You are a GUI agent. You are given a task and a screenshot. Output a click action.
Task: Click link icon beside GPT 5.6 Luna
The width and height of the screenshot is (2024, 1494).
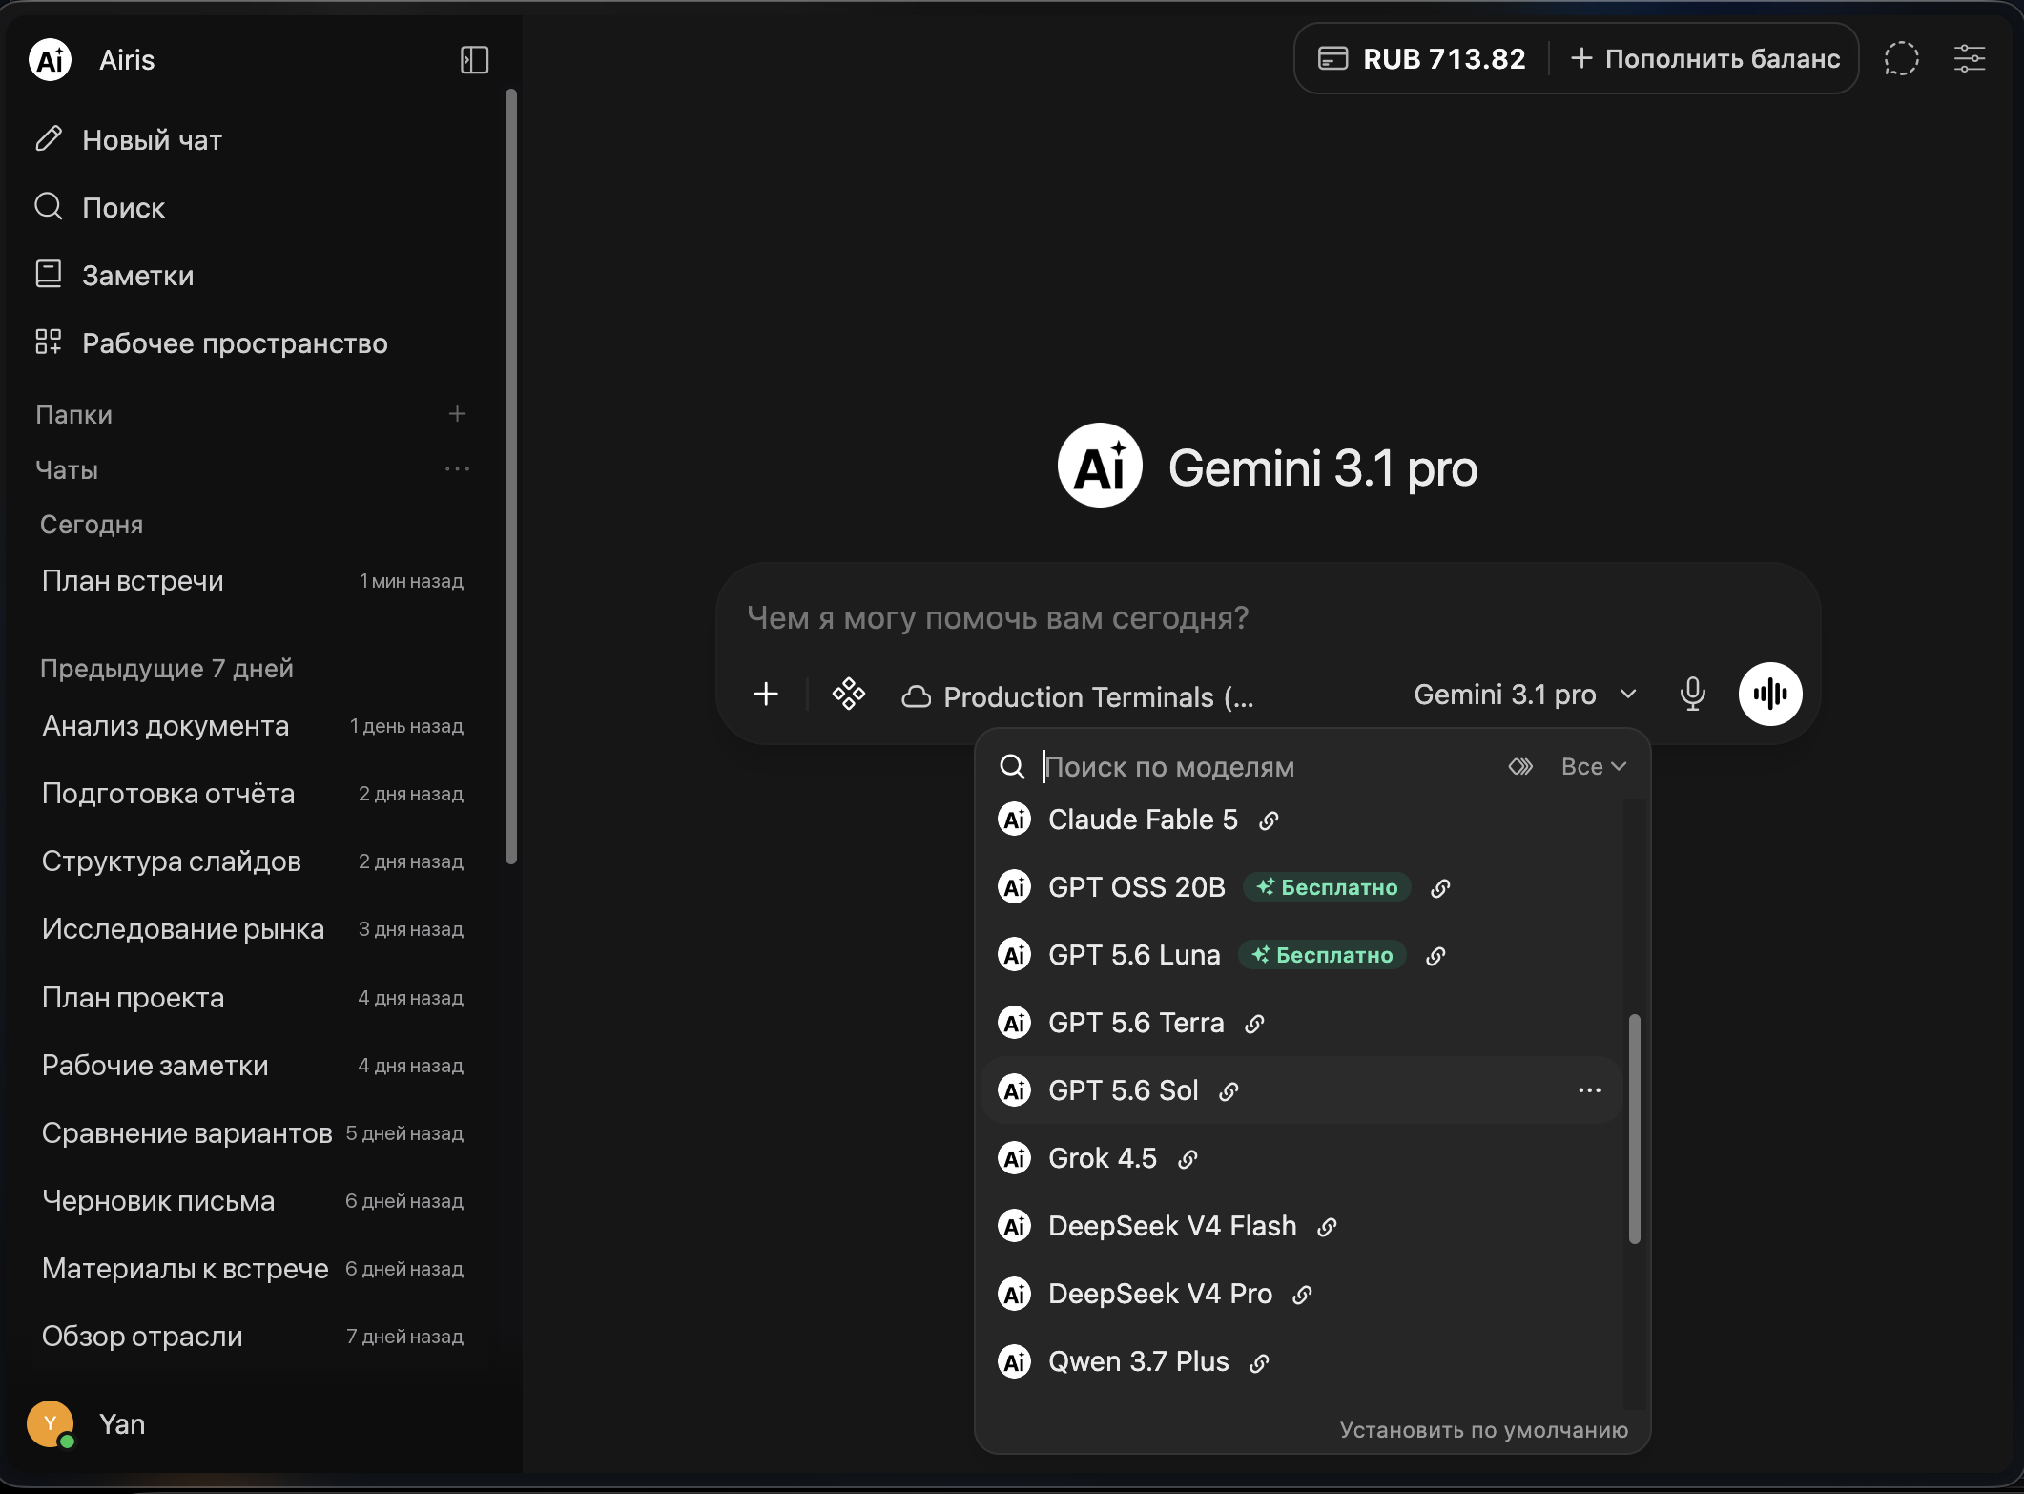tap(1435, 956)
